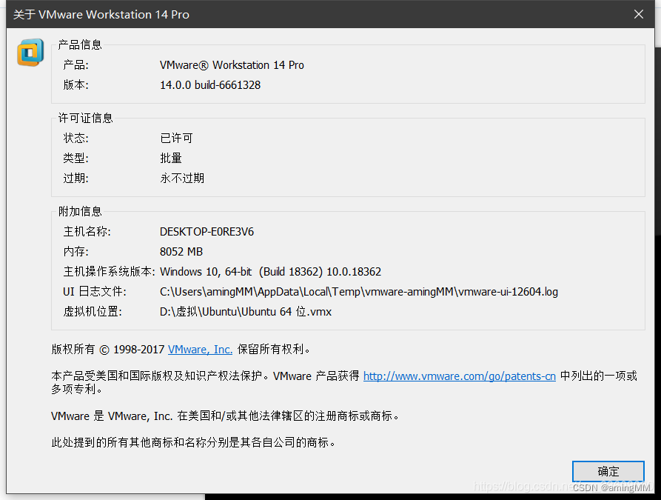
Task: Click the dialog title 关于 VMware Workstation 14 Pro
Action: pyautogui.click(x=101, y=14)
